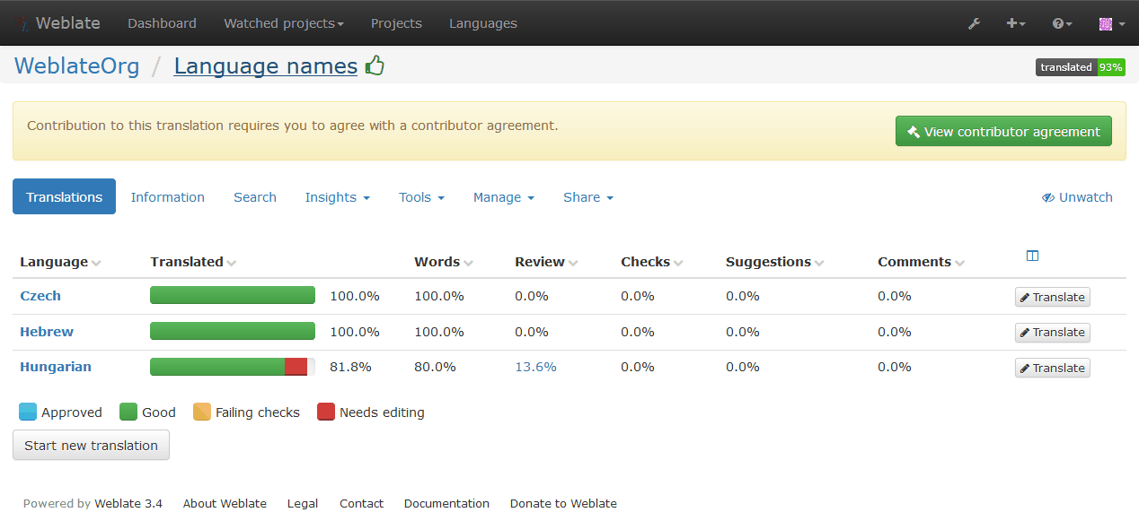
Task: Sort table by Language column
Action: pyautogui.click(x=60, y=262)
